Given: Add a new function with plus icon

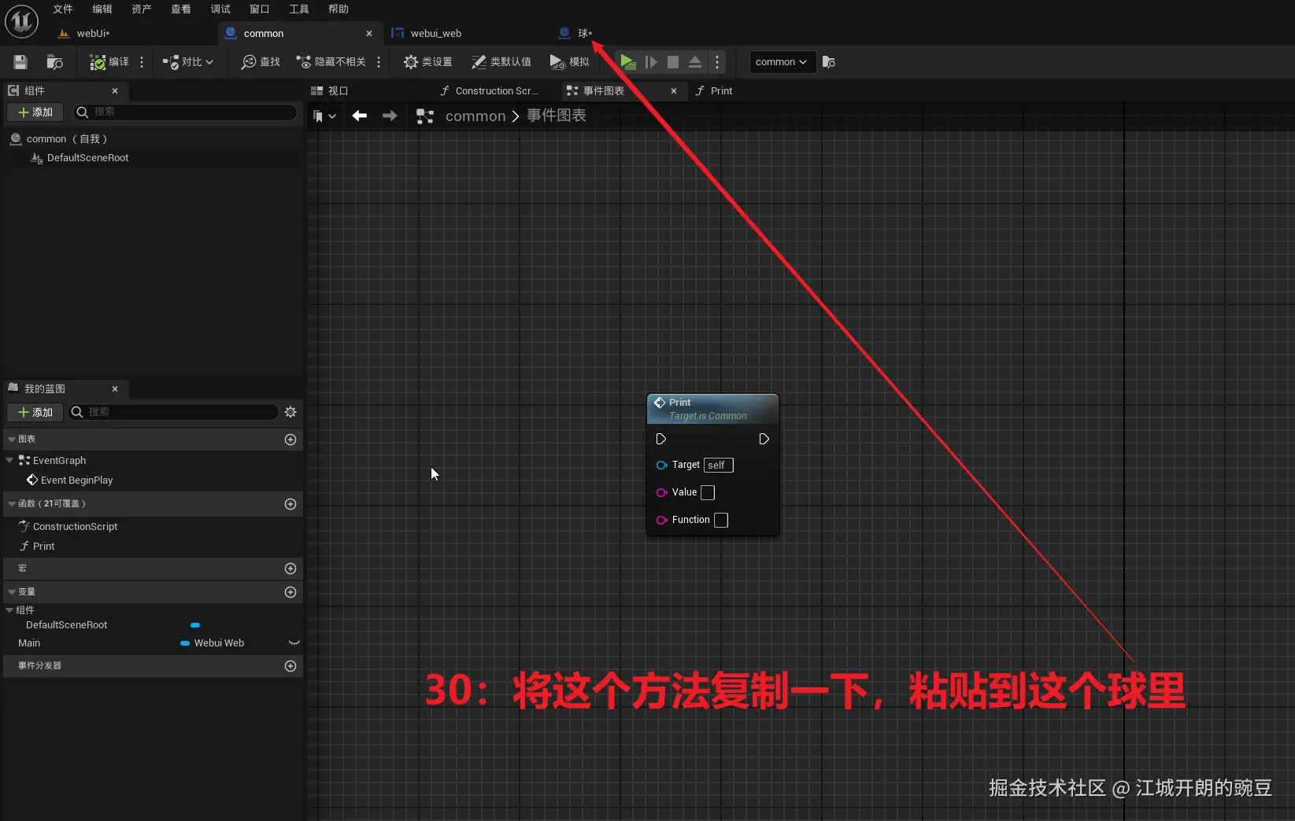Looking at the screenshot, I should click(x=290, y=504).
